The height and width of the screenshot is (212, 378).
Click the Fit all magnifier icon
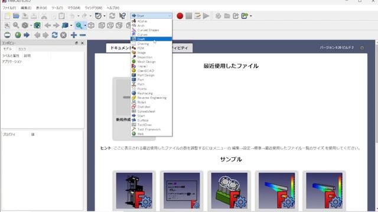tap(7, 25)
